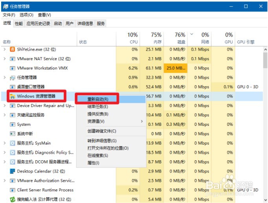Image resolution: width=268 pixels, height=203 pixels.
Task: Expand the ShiYeLine.exe process group
Action: pyautogui.click(x=5, y=49)
